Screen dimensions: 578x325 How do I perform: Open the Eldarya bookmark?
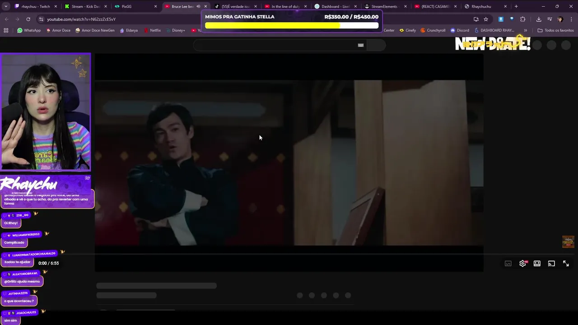click(129, 30)
